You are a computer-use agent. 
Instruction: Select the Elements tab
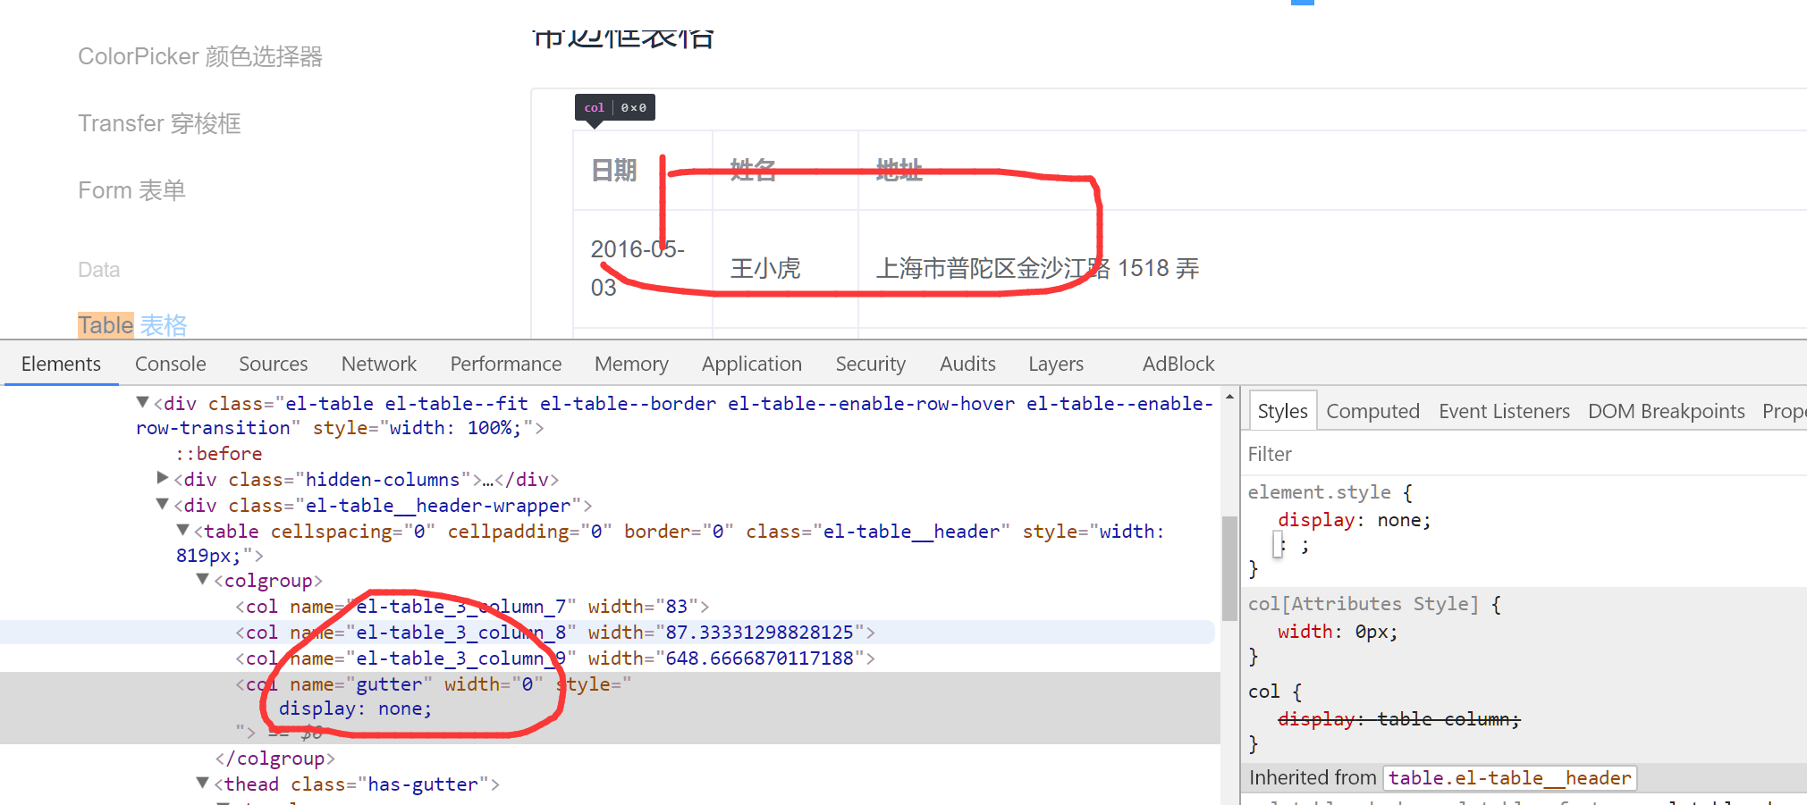(x=61, y=364)
